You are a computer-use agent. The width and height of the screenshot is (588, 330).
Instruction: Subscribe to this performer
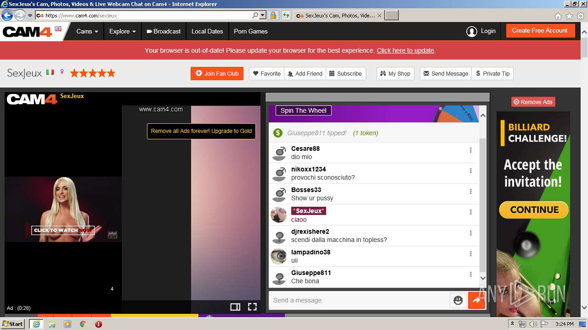pyautogui.click(x=346, y=73)
